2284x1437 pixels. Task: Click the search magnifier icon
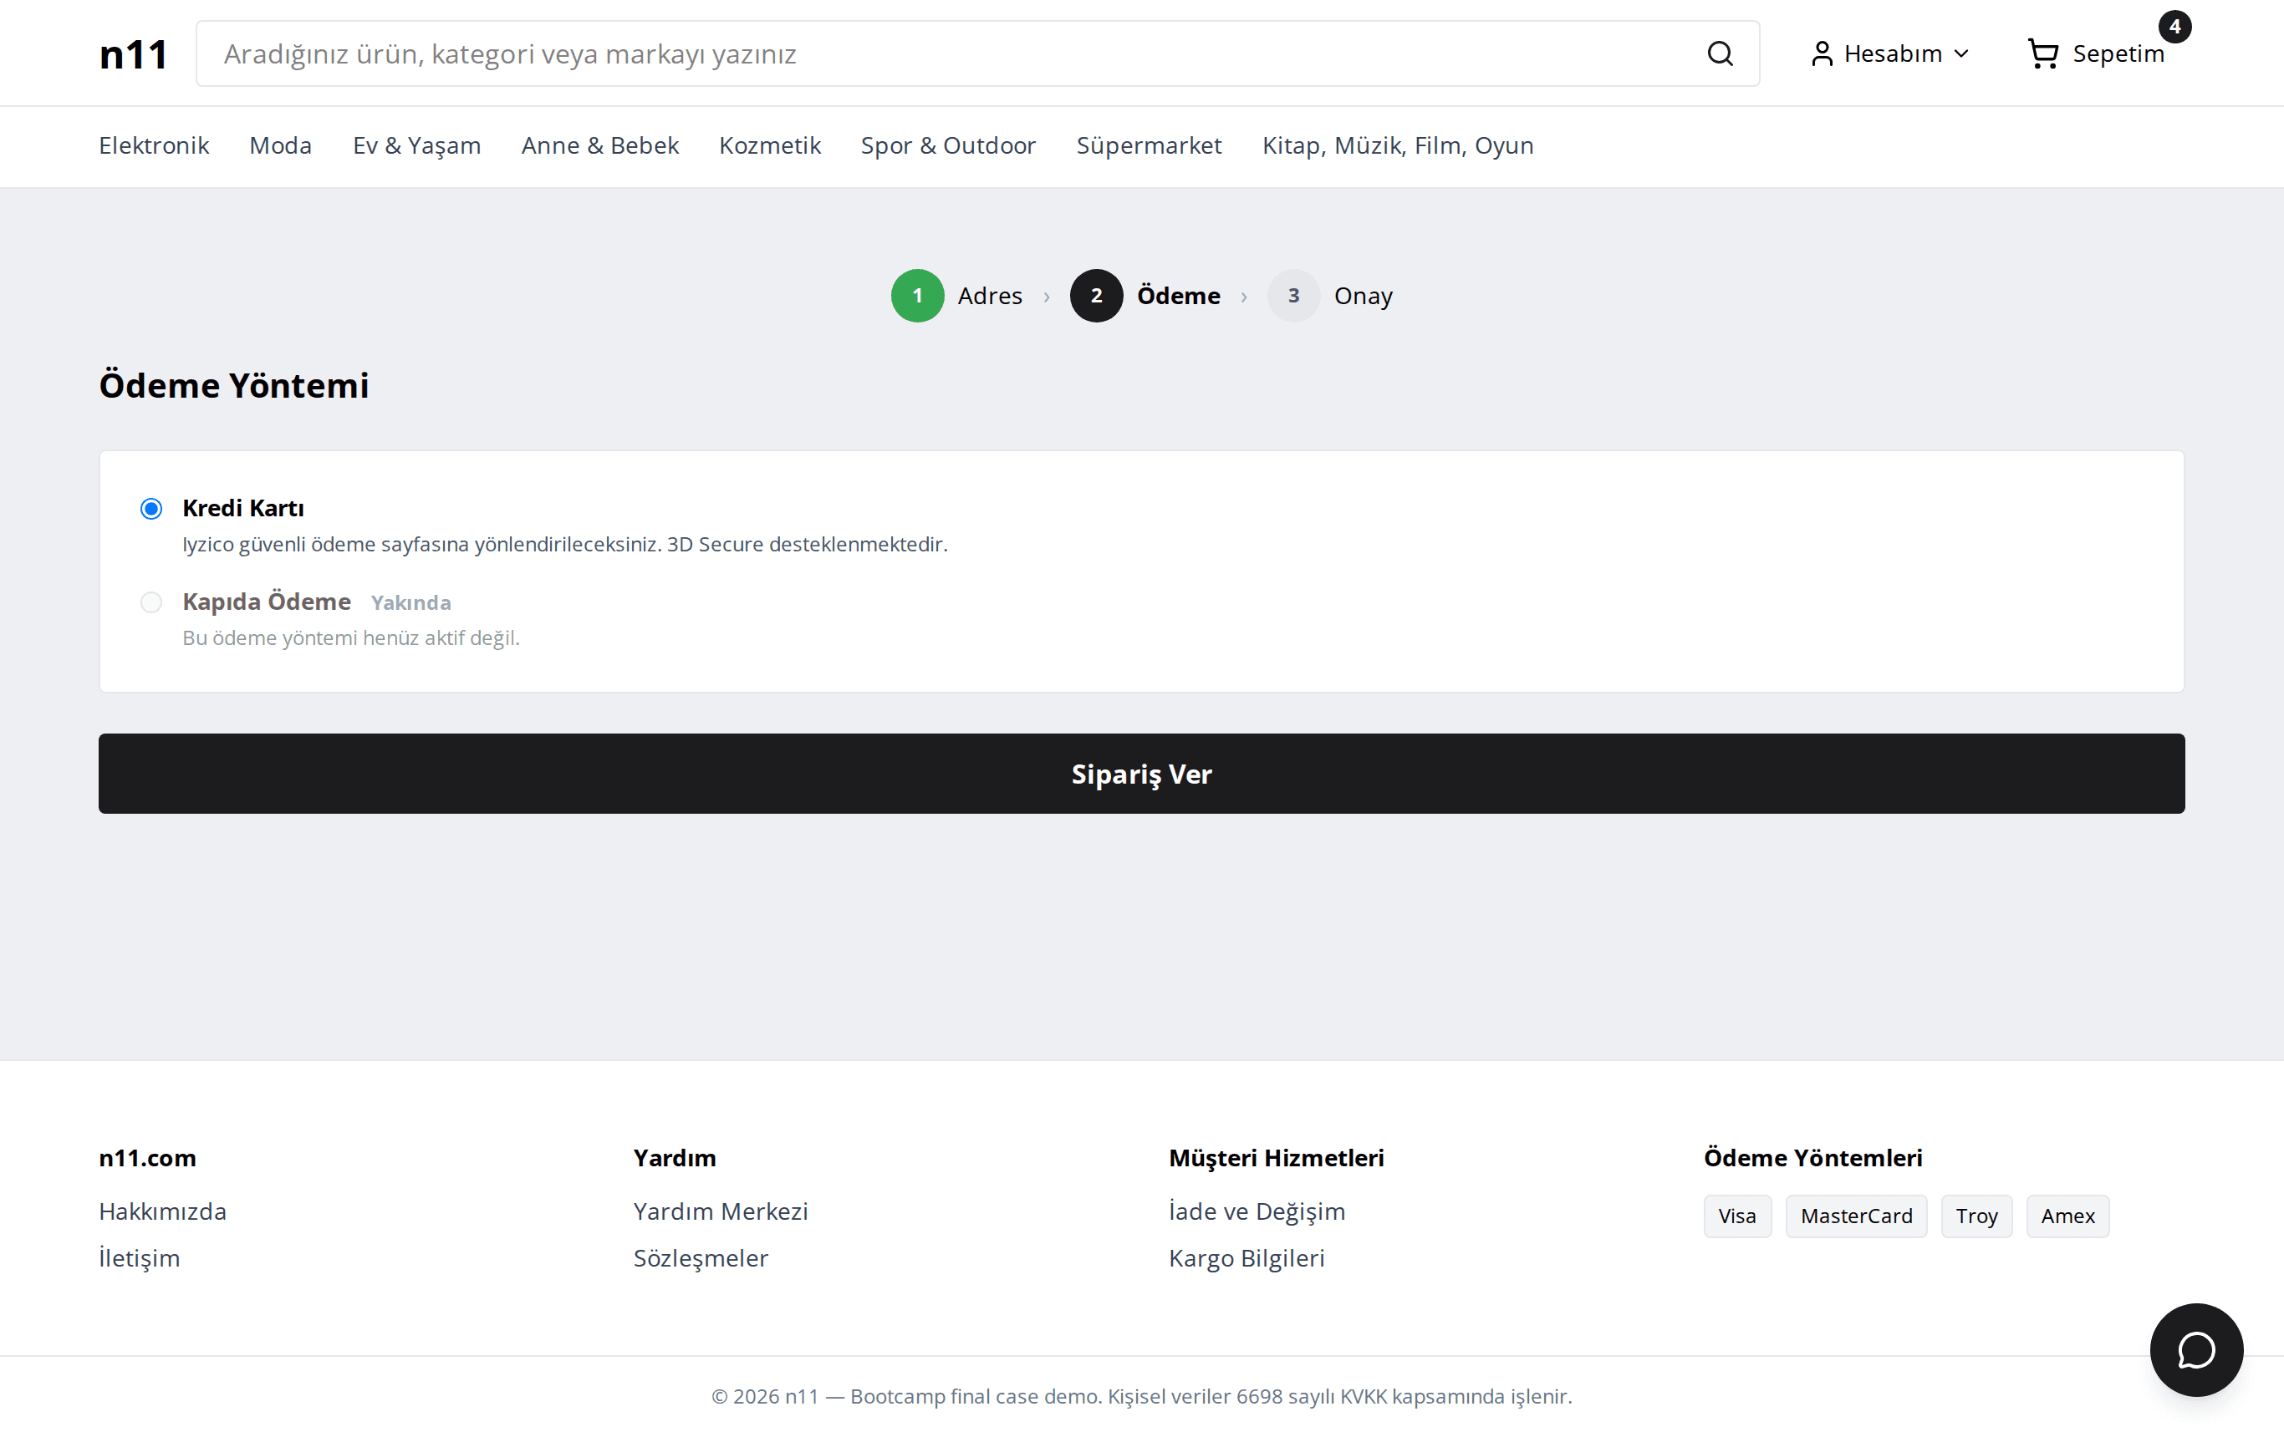(x=1720, y=54)
